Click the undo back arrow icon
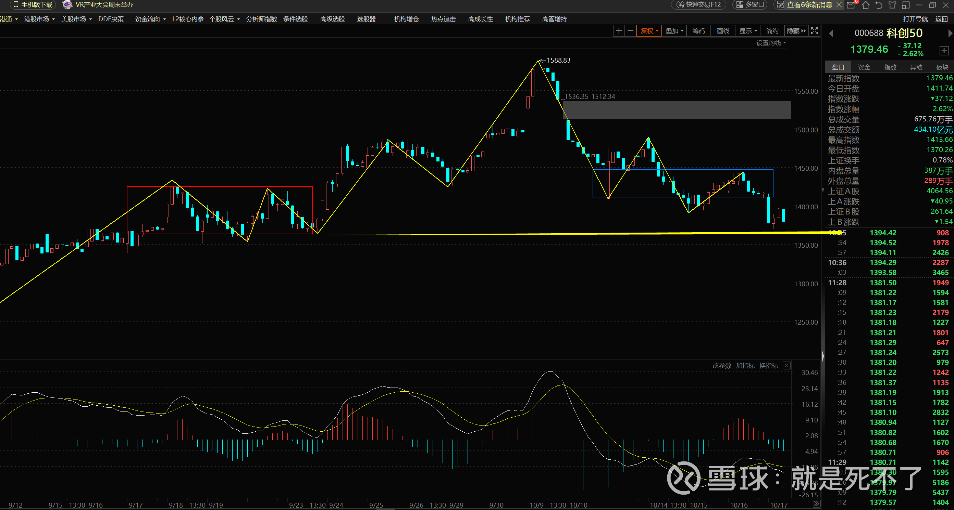The width and height of the screenshot is (954, 510). click(879, 5)
